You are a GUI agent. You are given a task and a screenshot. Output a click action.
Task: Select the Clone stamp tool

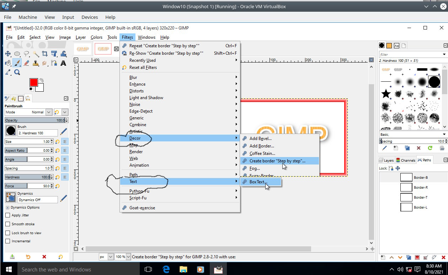[x=36, y=63]
